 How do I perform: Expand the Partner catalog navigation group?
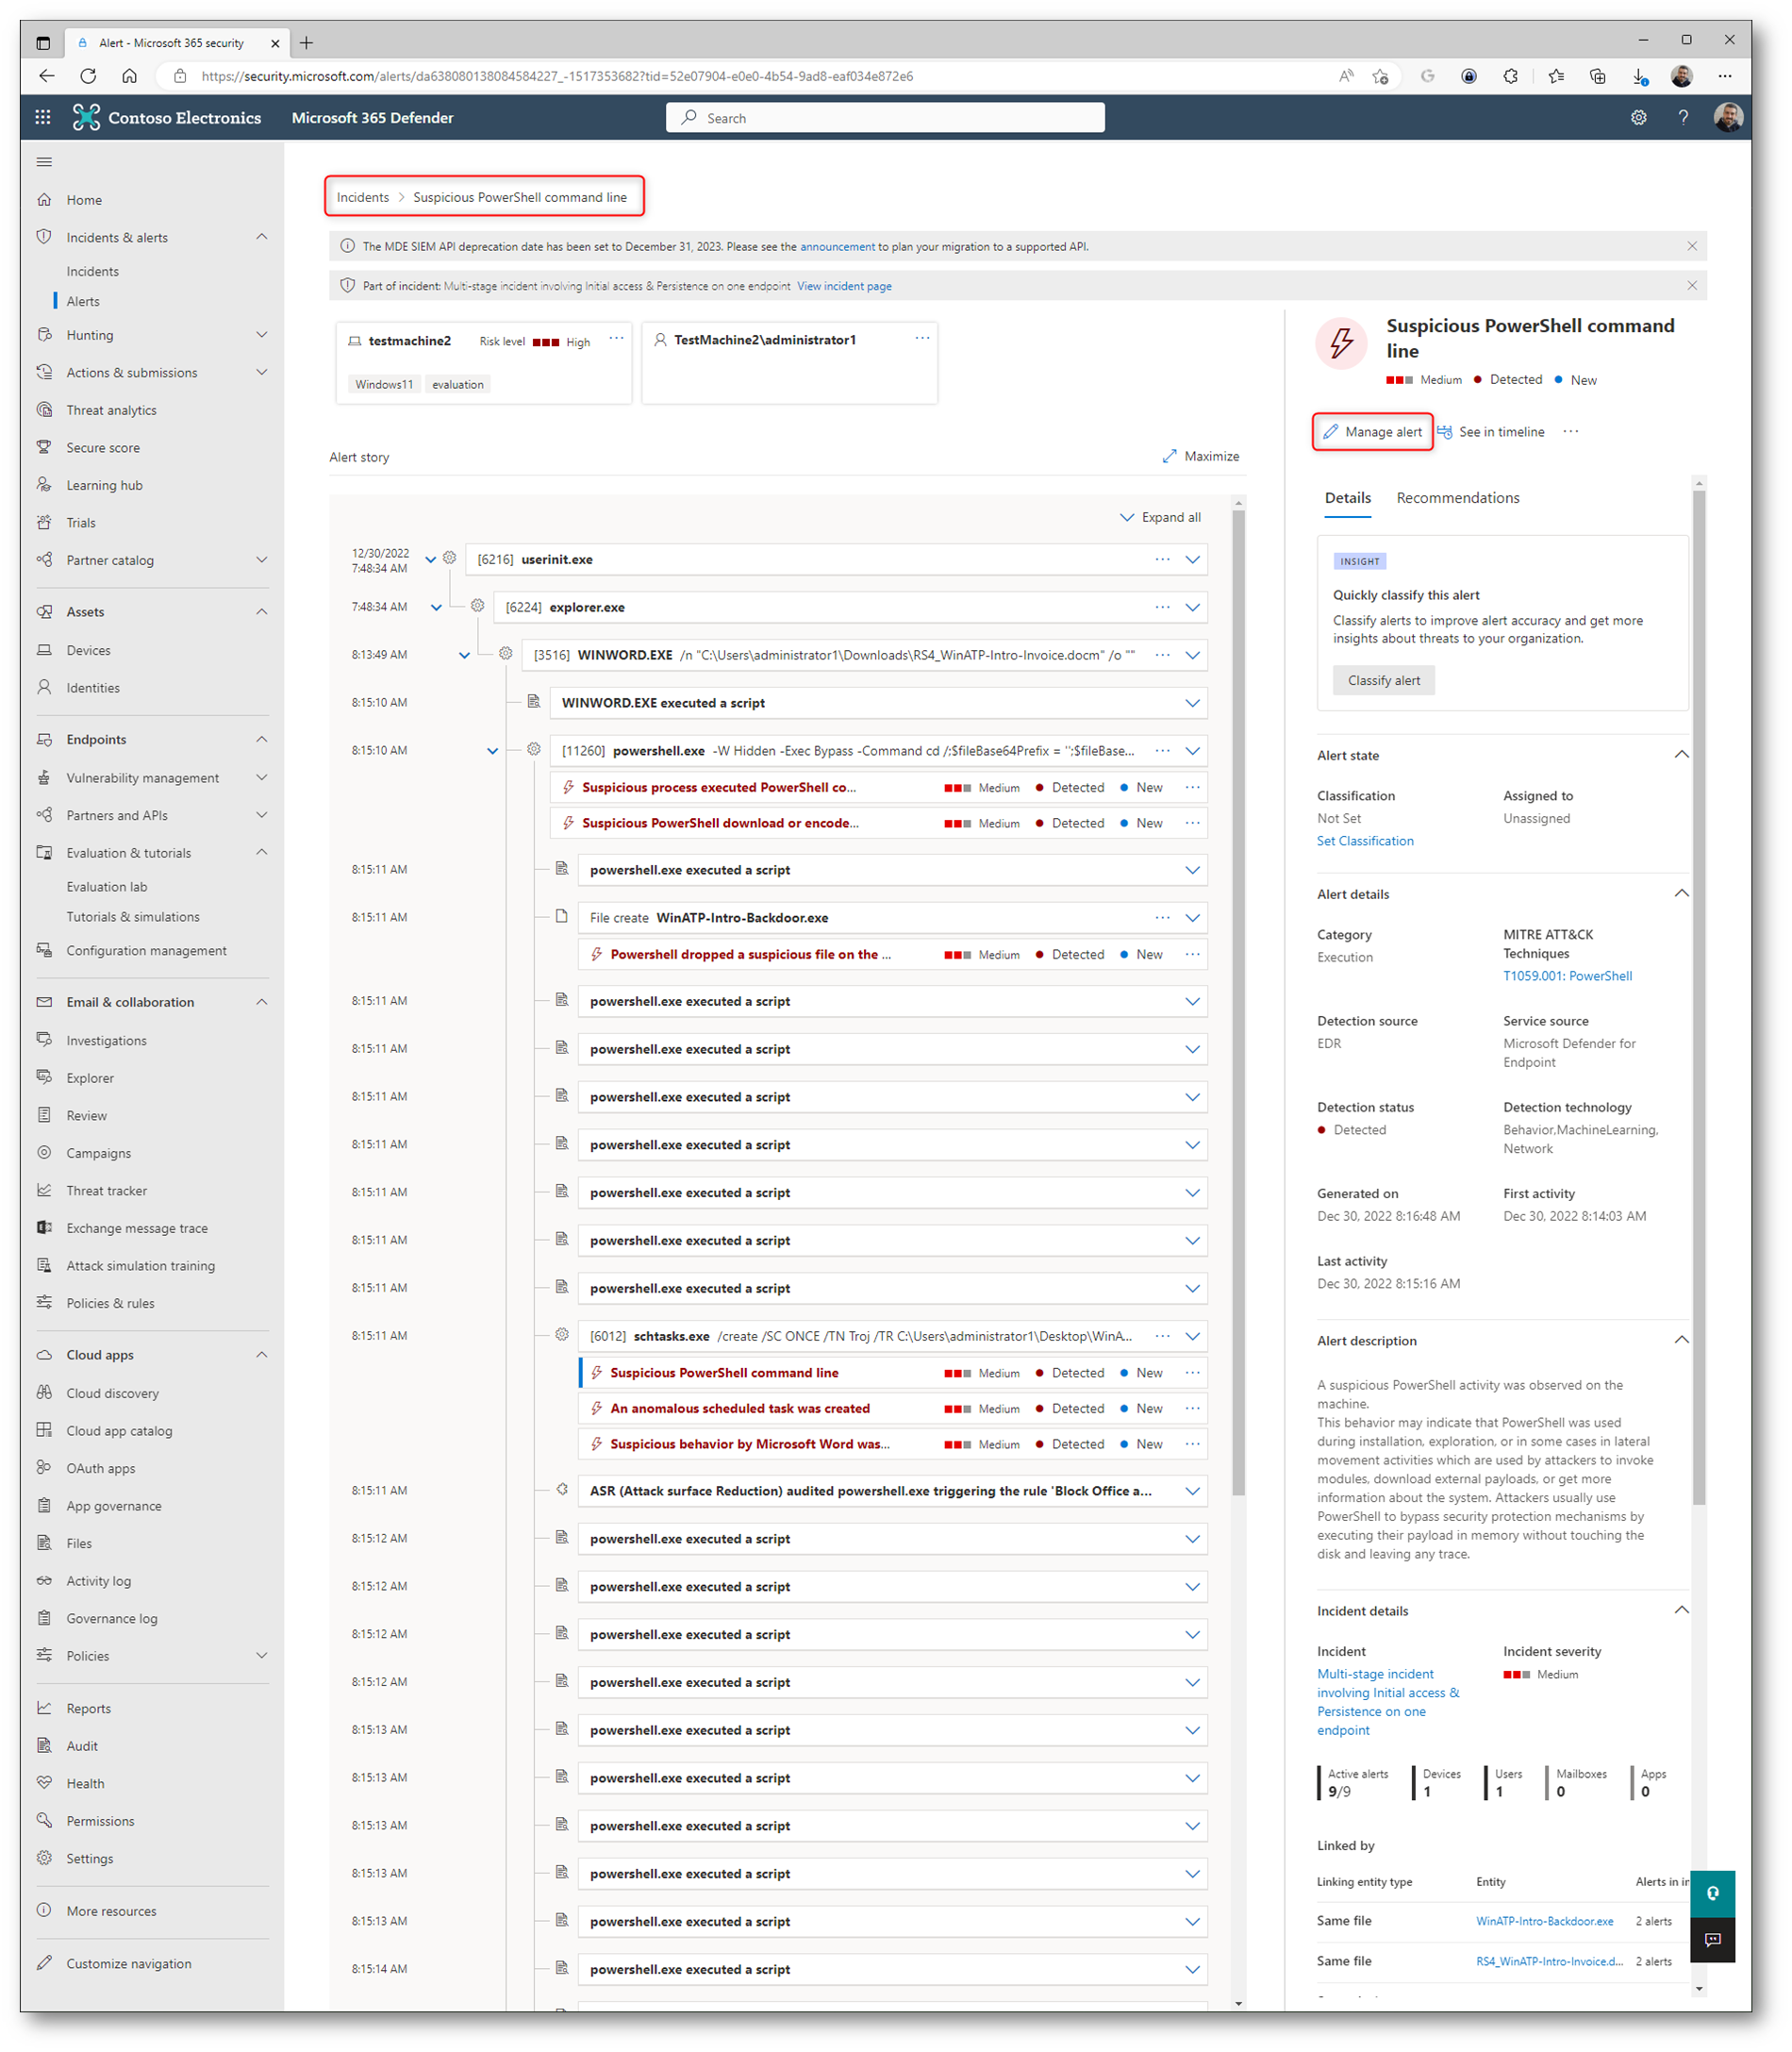(x=262, y=560)
